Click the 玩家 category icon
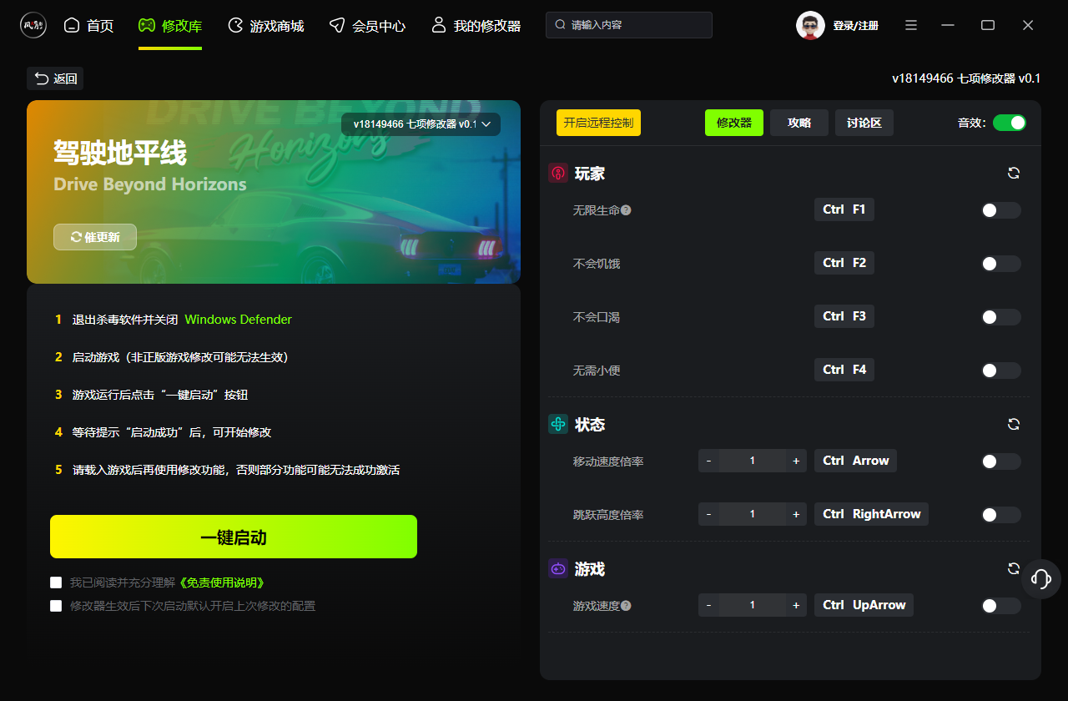This screenshot has width=1068, height=701. point(557,174)
